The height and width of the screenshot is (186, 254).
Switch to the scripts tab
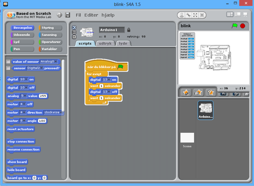(85, 43)
